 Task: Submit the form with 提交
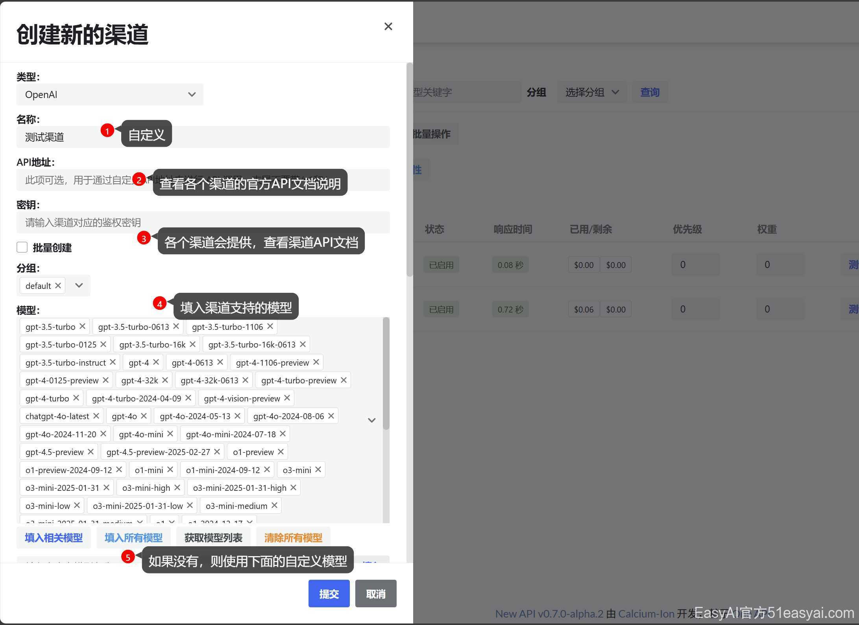[x=329, y=594]
